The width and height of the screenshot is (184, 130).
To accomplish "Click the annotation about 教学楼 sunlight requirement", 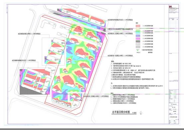I will coord(24,61).
